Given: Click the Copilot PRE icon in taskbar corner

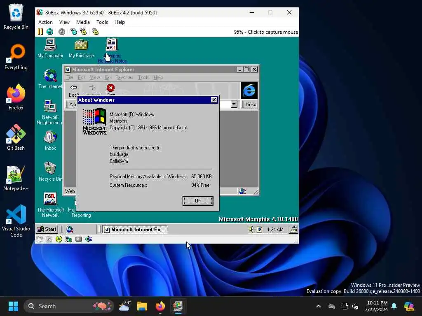Looking at the screenshot, I should tap(409, 306).
